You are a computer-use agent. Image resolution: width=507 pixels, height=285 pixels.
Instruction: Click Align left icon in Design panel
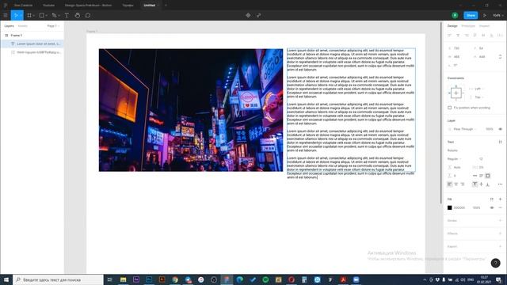[x=449, y=35]
